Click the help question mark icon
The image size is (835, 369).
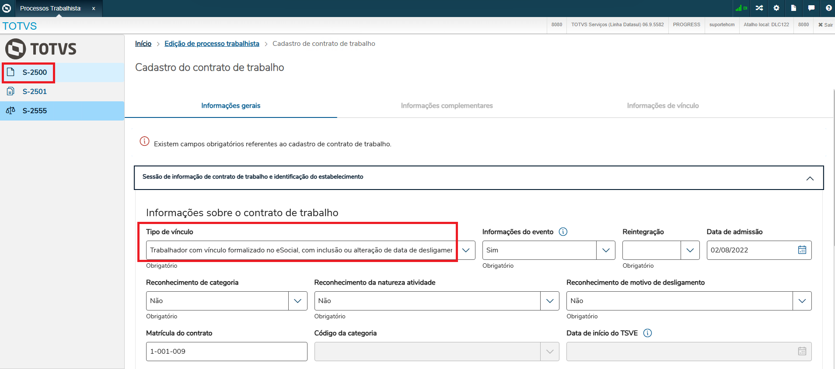coord(828,8)
